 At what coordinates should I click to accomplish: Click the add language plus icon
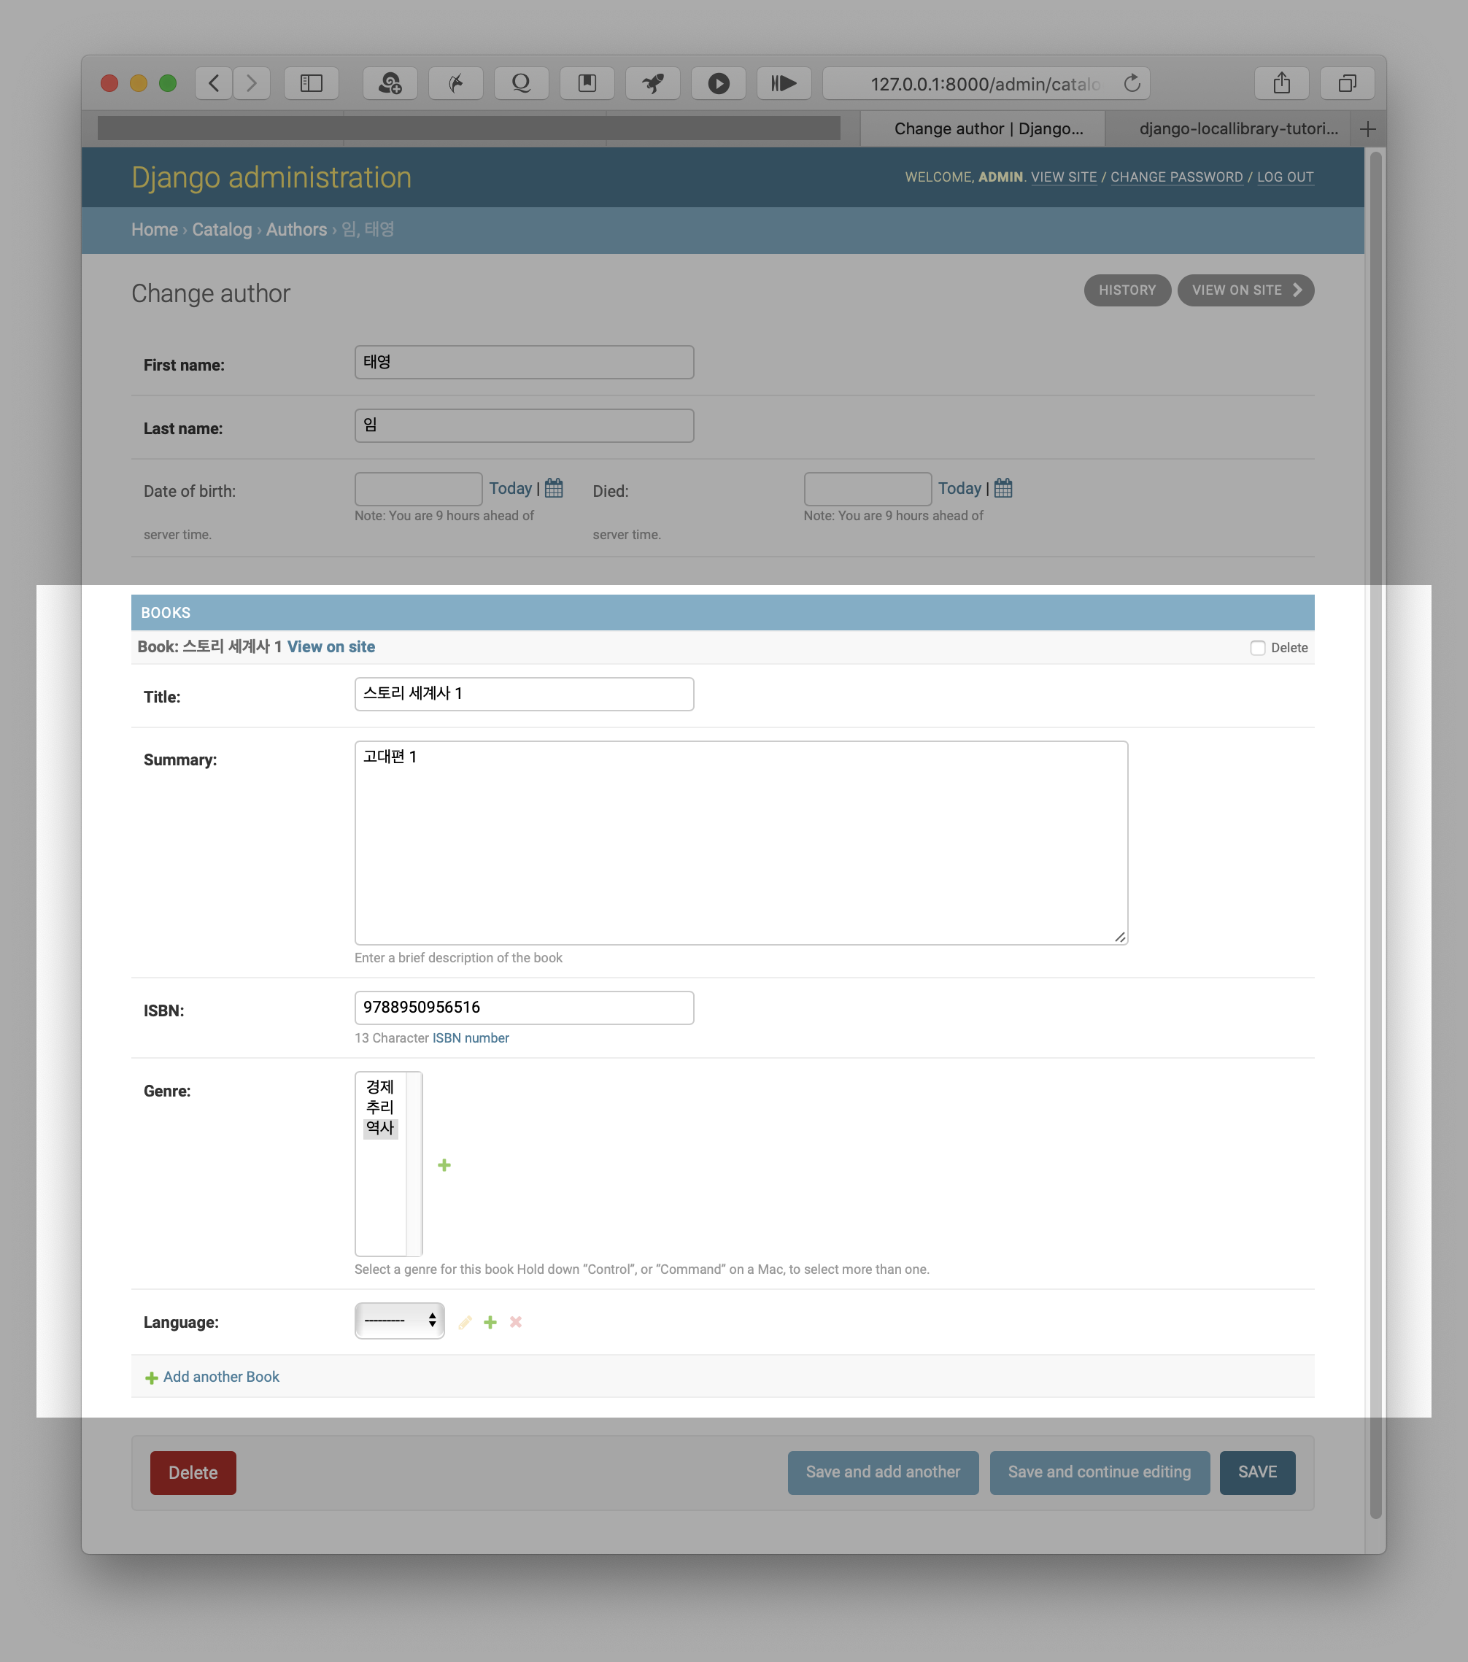(490, 1322)
